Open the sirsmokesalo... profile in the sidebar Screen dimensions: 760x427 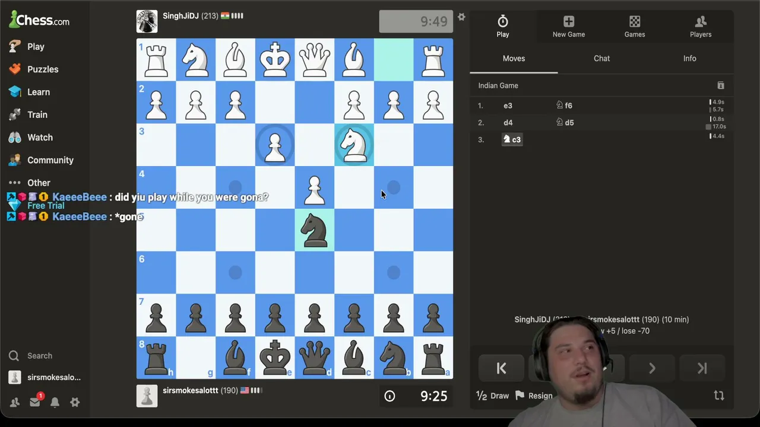(x=45, y=377)
